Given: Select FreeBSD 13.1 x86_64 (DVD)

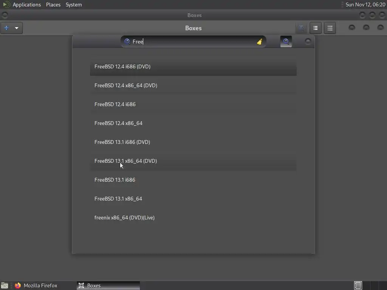Looking at the screenshot, I should pos(193,161).
